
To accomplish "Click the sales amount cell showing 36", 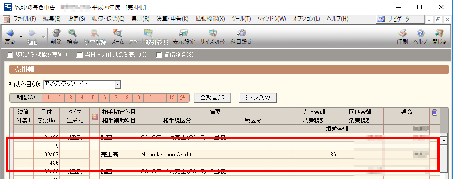I will point(314,155).
